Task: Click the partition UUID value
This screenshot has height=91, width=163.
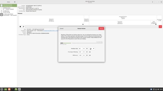Action: (38, 33)
